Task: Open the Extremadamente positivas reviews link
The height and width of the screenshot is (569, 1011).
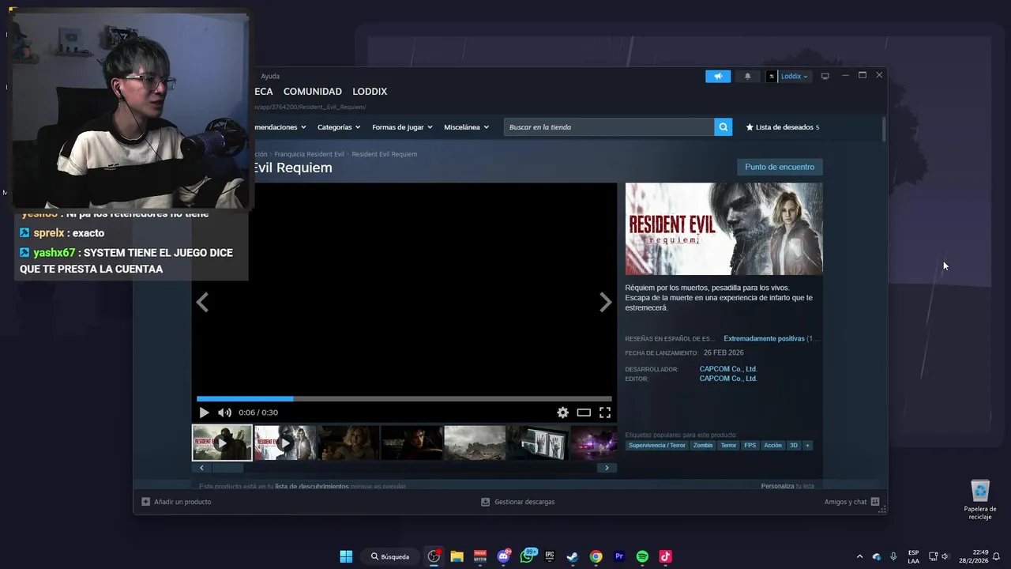Action: tap(764, 338)
